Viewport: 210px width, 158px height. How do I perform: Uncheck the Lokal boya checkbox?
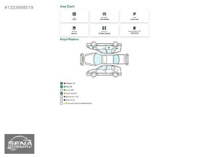[x=62, y=93]
